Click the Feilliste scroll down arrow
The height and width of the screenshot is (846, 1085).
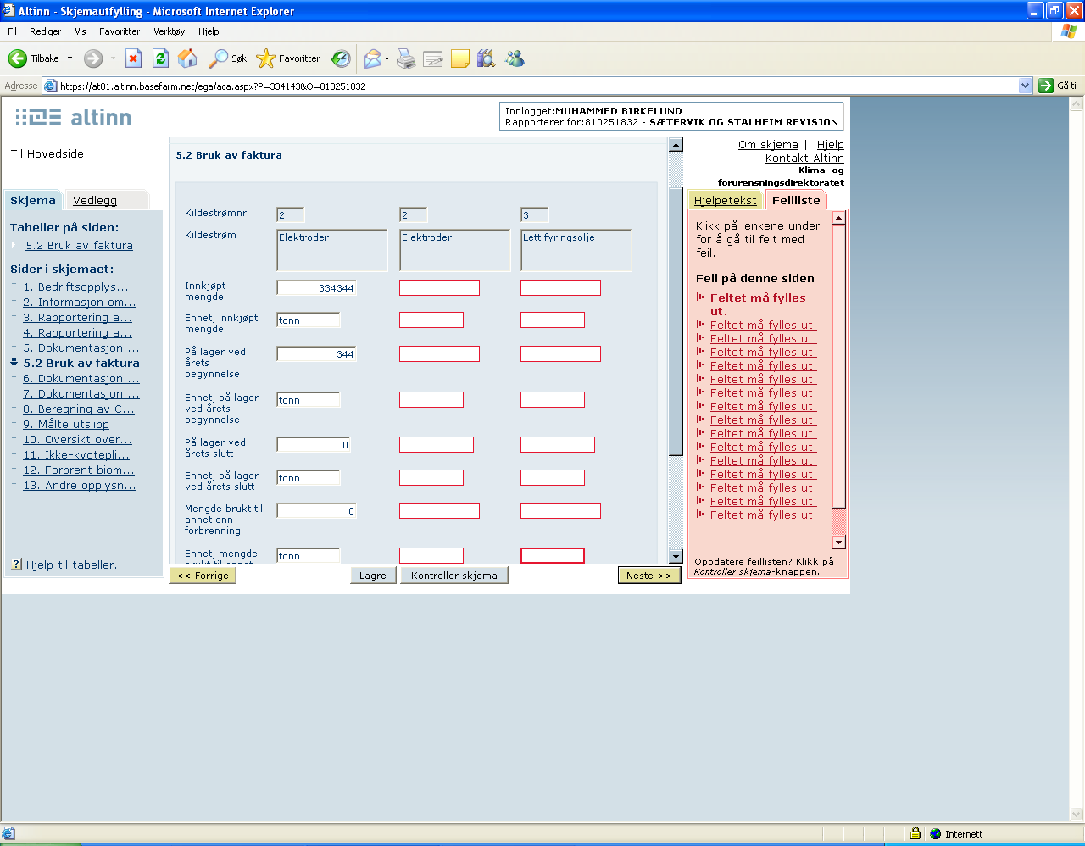[838, 543]
